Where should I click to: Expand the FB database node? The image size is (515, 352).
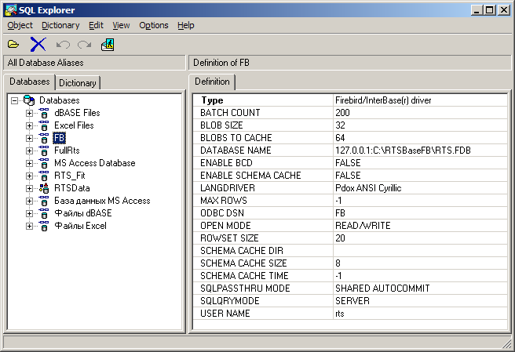(x=29, y=138)
